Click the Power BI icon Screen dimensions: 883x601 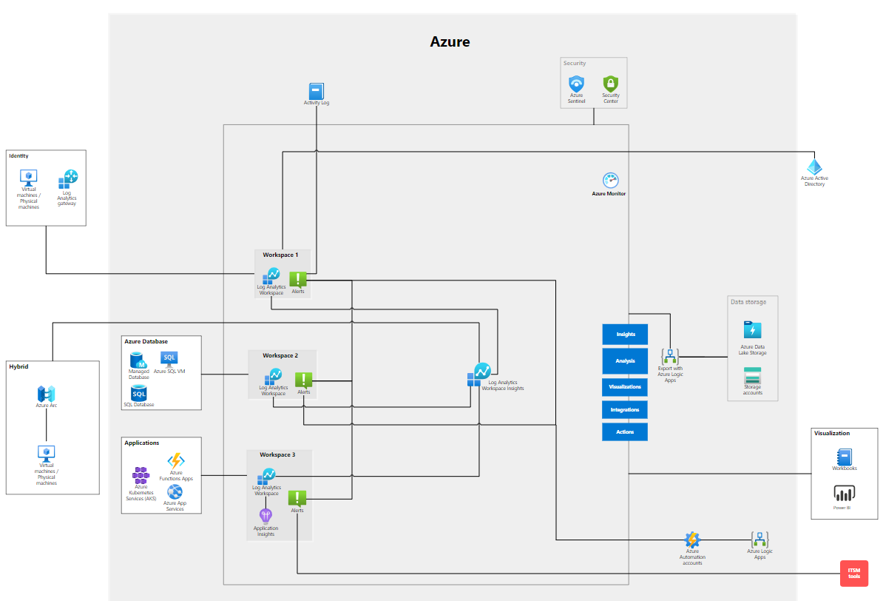coord(844,494)
